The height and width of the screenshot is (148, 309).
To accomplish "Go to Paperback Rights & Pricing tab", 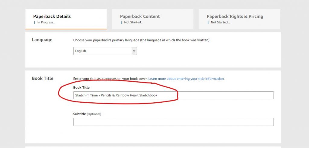I will [x=239, y=19].
